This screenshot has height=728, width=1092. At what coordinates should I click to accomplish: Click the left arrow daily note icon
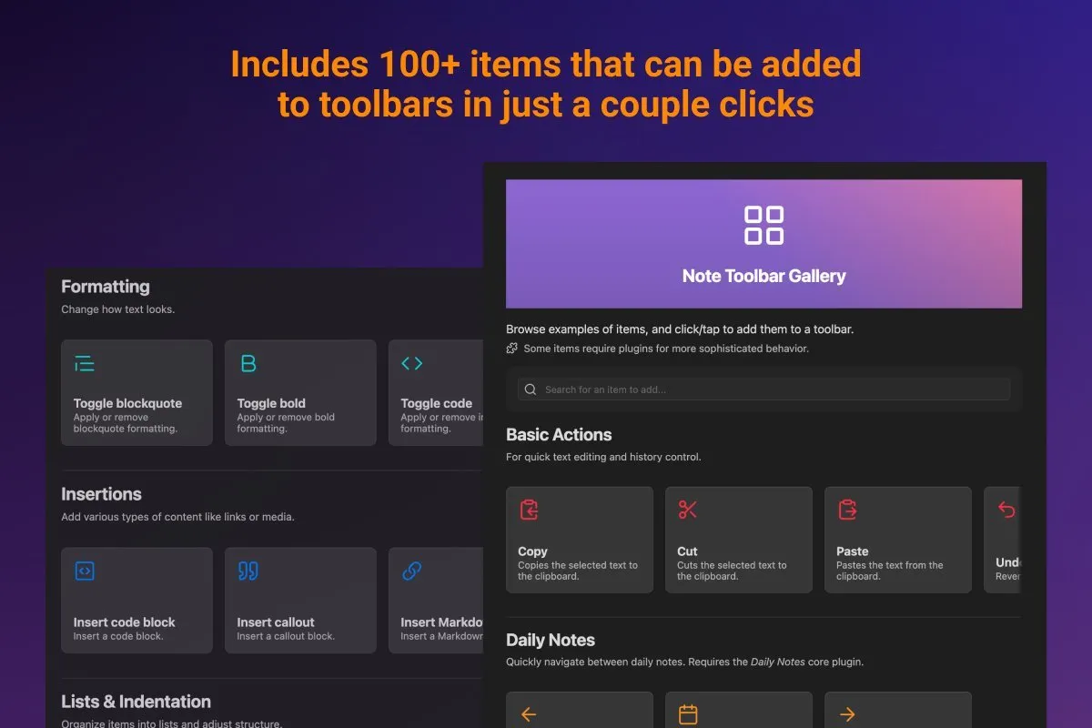click(x=529, y=714)
